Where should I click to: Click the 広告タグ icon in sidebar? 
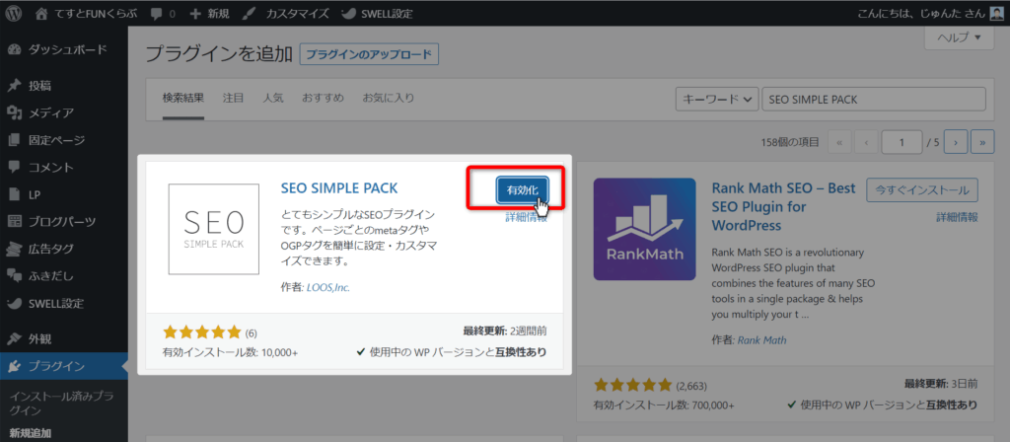point(14,249)
